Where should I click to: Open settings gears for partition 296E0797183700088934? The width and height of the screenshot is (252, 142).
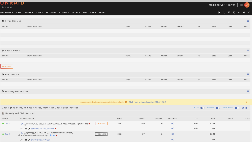point(172,128)
